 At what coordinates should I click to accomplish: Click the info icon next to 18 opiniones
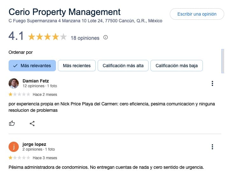pyautogui.click(x=106, y=38)
